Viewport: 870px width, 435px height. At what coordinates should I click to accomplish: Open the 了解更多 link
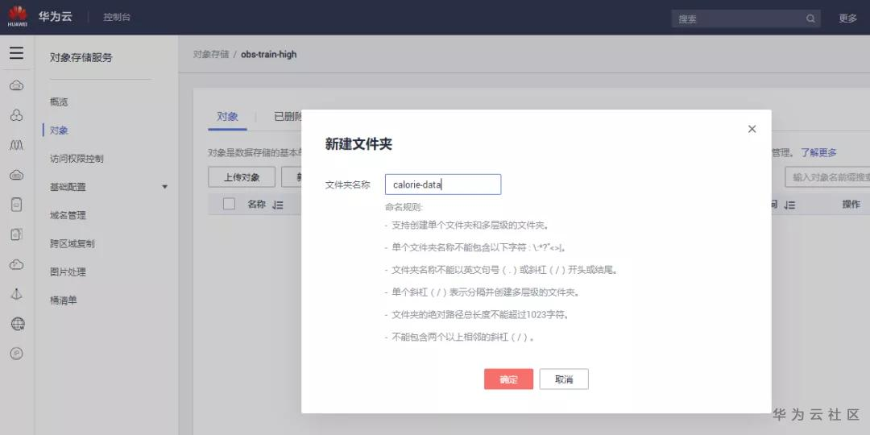click(x=818, y=152)
